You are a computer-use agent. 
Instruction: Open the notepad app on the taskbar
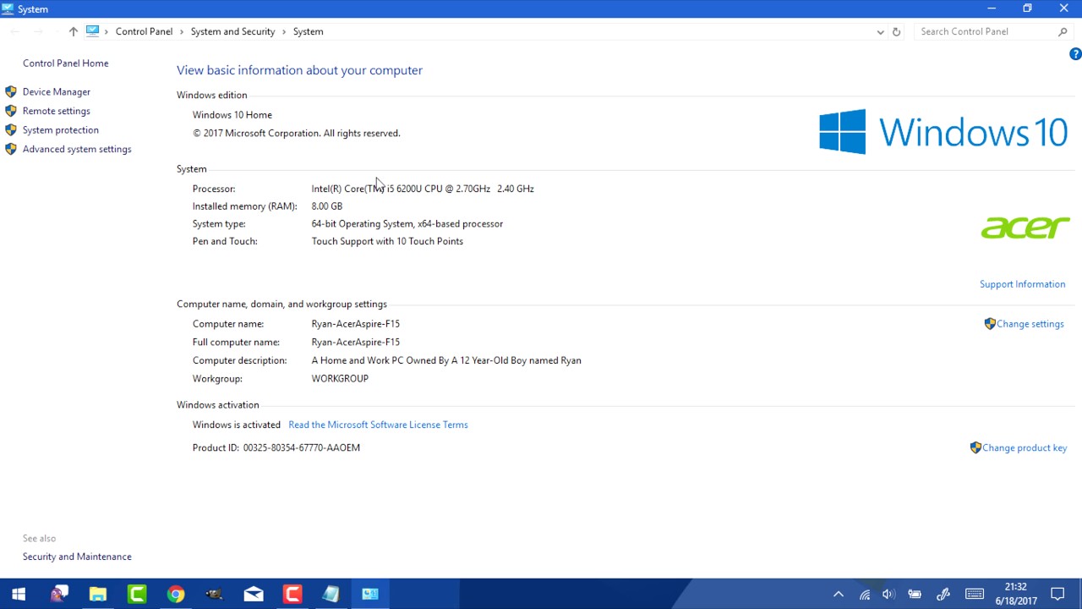coord(331,594)
